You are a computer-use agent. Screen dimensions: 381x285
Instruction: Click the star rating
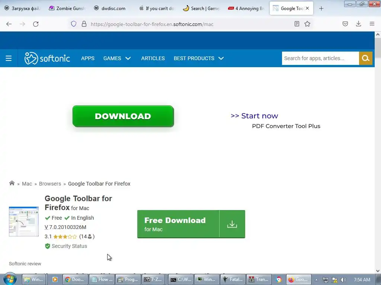[x=65, y=236]
